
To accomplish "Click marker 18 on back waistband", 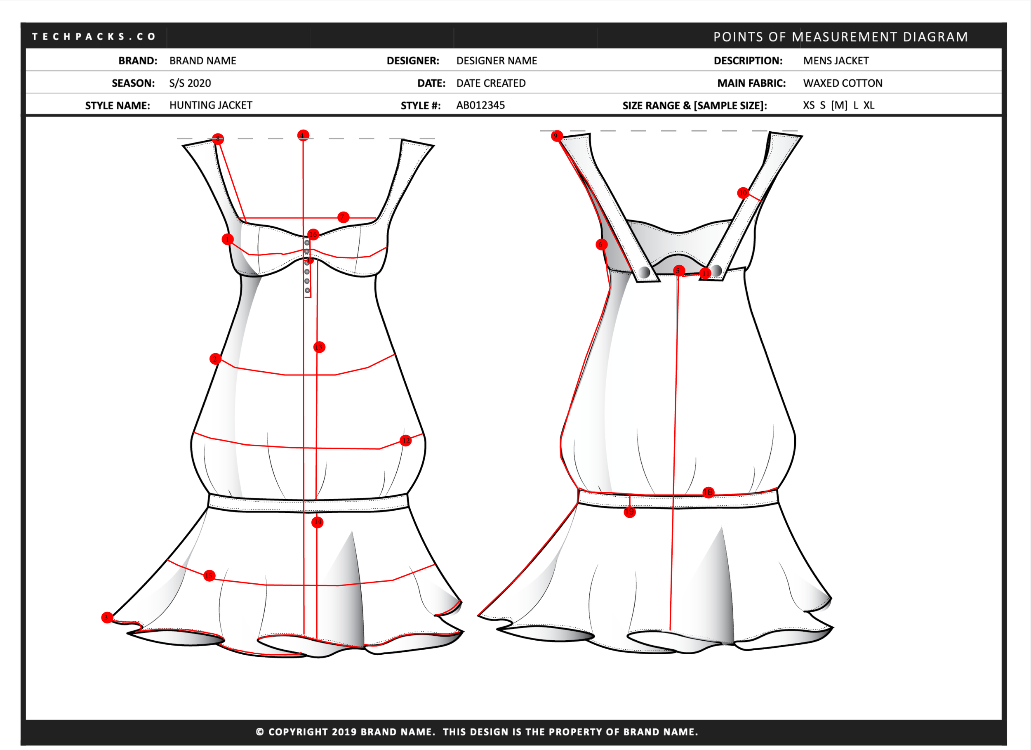I will (x=708, y=492).
